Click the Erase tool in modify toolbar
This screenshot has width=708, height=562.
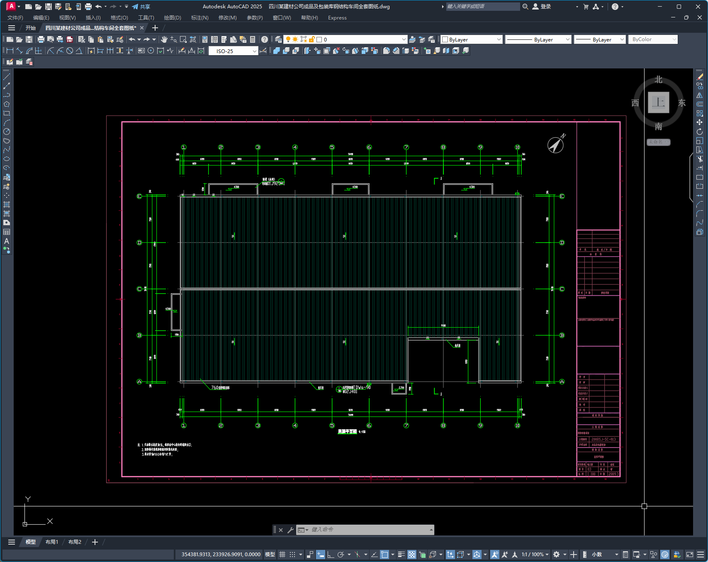(x=700, y=77)
